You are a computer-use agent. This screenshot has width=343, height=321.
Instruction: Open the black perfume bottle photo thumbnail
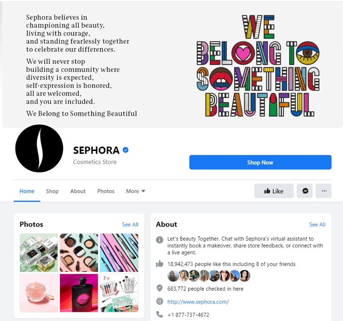coord(79,293)
